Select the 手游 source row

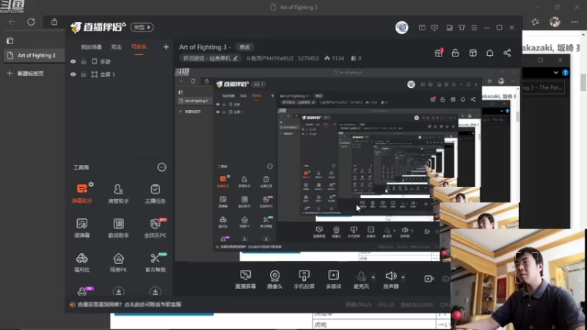point(119,62)
